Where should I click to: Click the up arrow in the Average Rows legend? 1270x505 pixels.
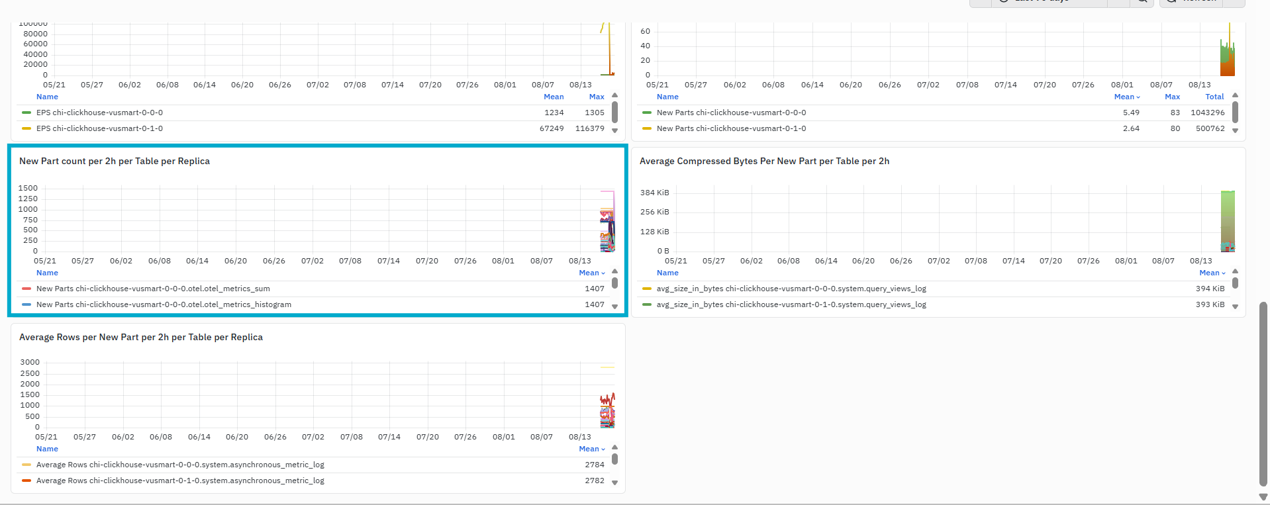614,447
